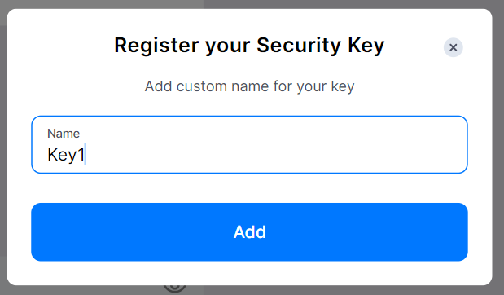Click the X icon in dialog corner
The width and height of the screenshot is (504, 295).
click(454, 47)
